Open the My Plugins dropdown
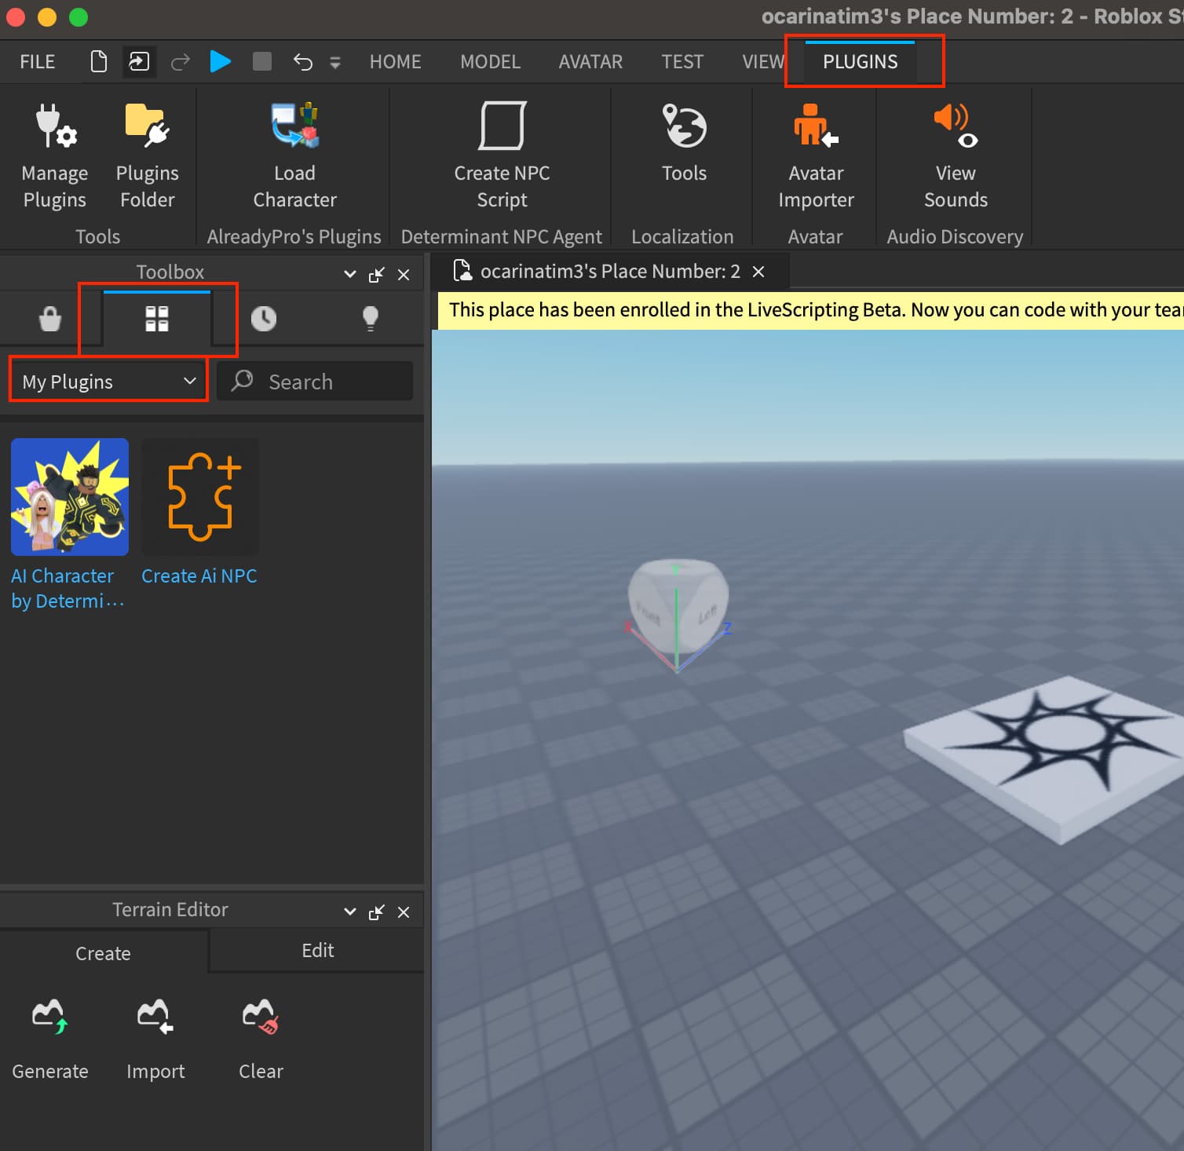1184x1151 pixels. click(108, 382)
